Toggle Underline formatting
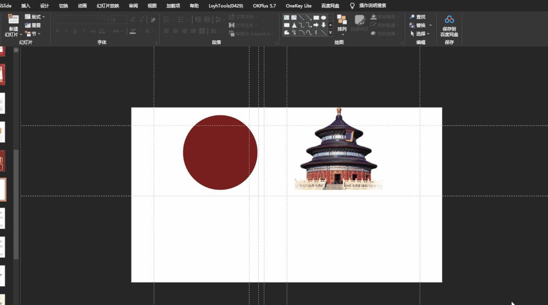 click(x=75, y=31)
